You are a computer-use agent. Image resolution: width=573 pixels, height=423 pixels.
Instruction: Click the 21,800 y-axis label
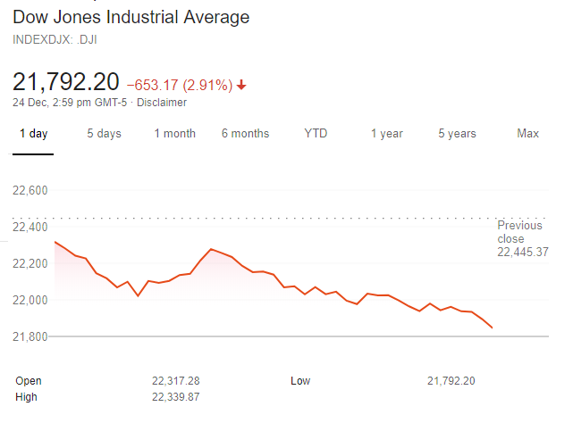pos(30,336)
